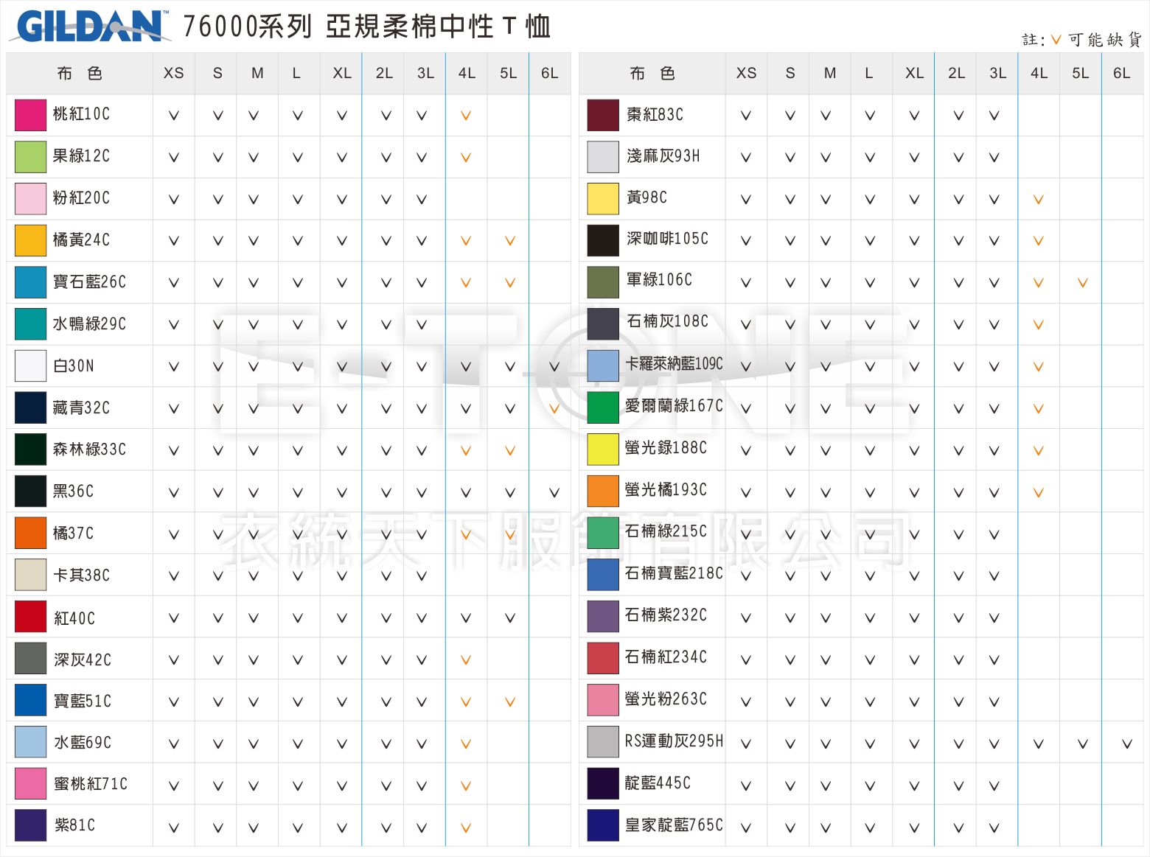Click the 石楠綠215C label

click(666, 531)
